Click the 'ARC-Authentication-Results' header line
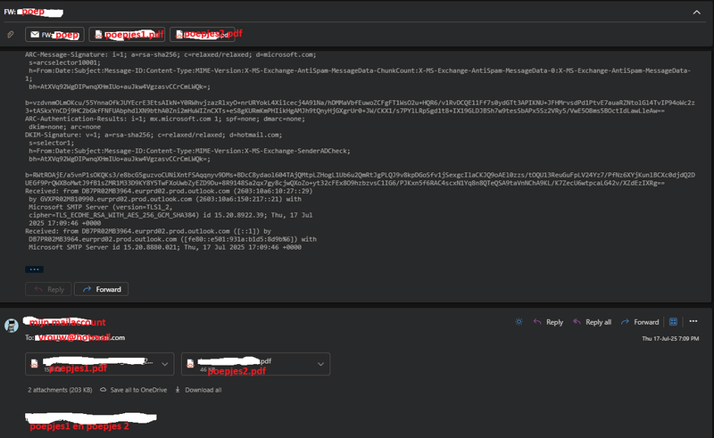This screenshot has height=438, width=714. (165, 119)
